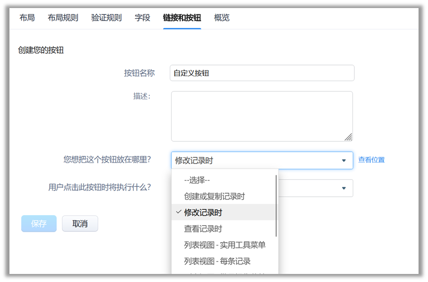Screen dimensions: 428x282
Task: Select 列表视图 - 实用工具菜单 option
Action: point(225,245)
